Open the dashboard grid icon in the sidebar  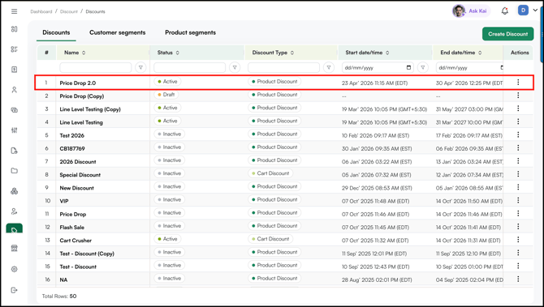pos(15,29)
